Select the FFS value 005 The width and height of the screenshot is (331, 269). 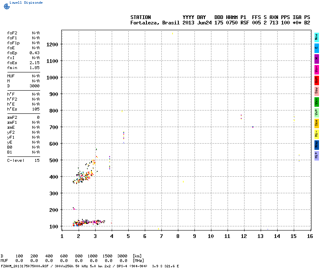[256, 23]
